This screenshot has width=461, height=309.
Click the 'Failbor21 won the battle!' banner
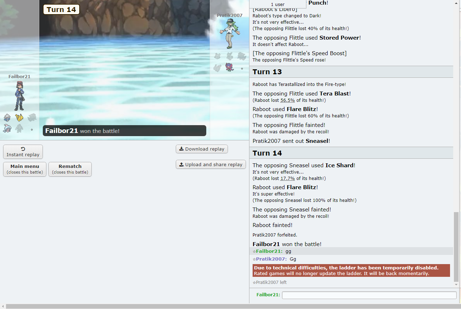(x=125, y=131)
